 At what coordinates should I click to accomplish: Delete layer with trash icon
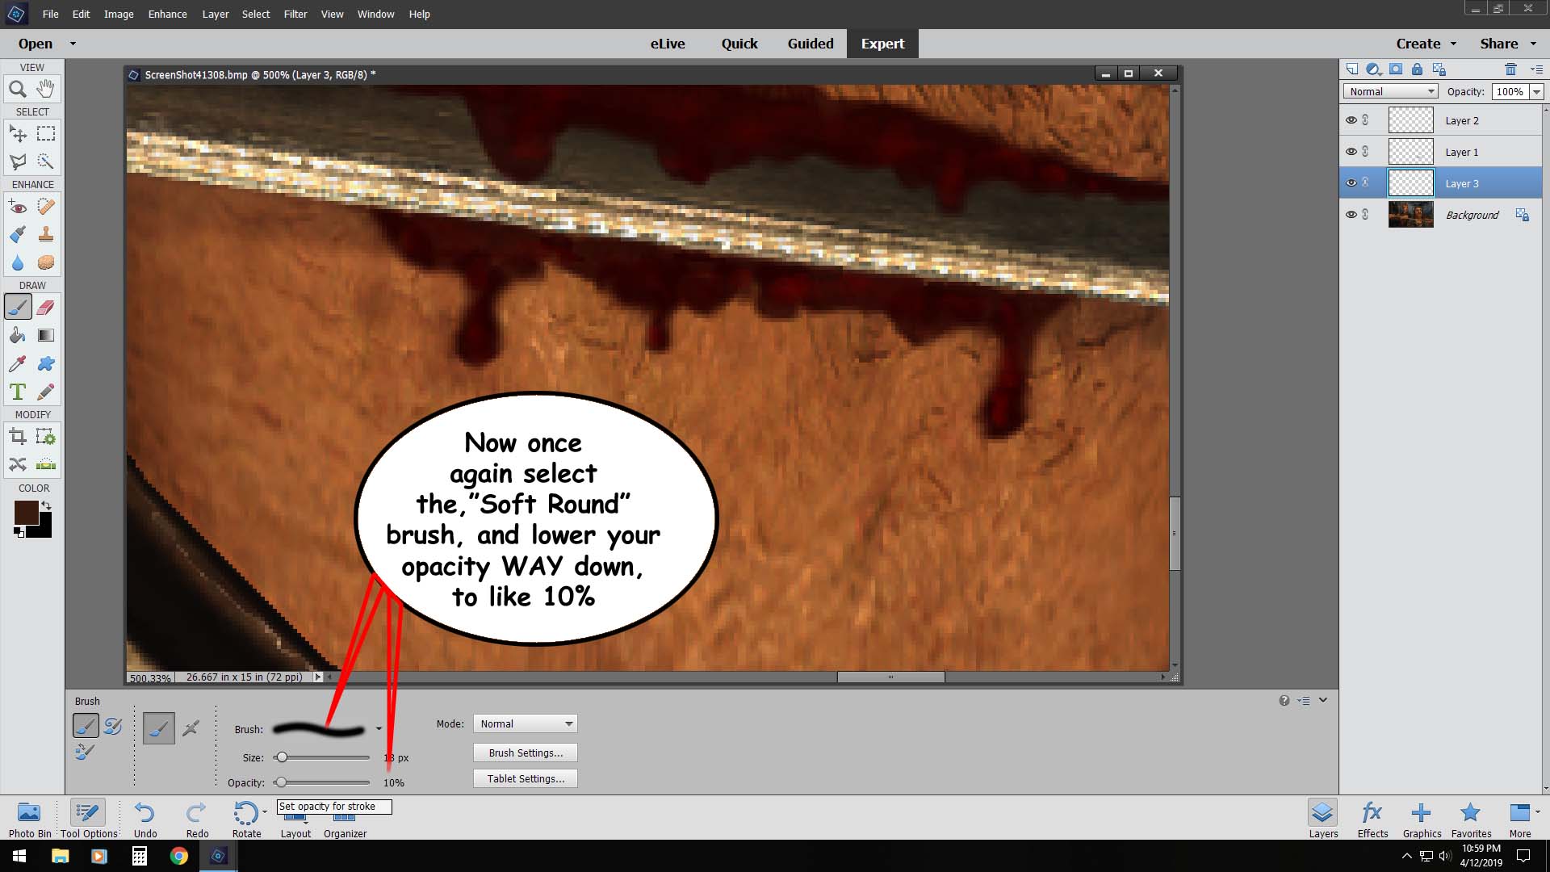[x=1510, y=69]
